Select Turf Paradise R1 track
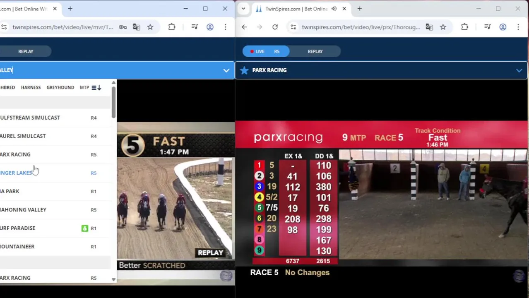The image size is (529, 298). point(55,228)
